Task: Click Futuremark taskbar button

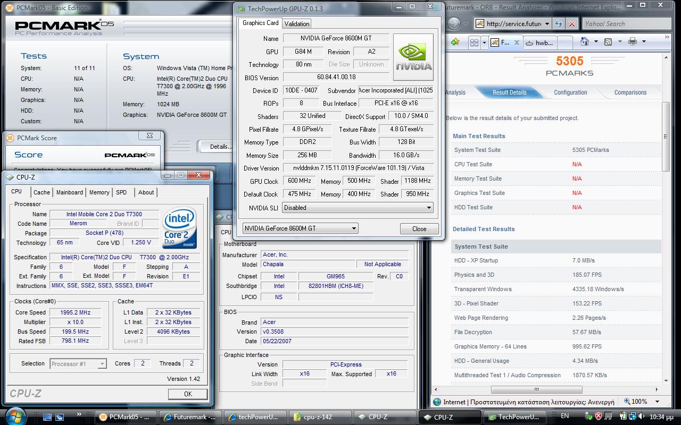Action: click(x=190, y=417)
